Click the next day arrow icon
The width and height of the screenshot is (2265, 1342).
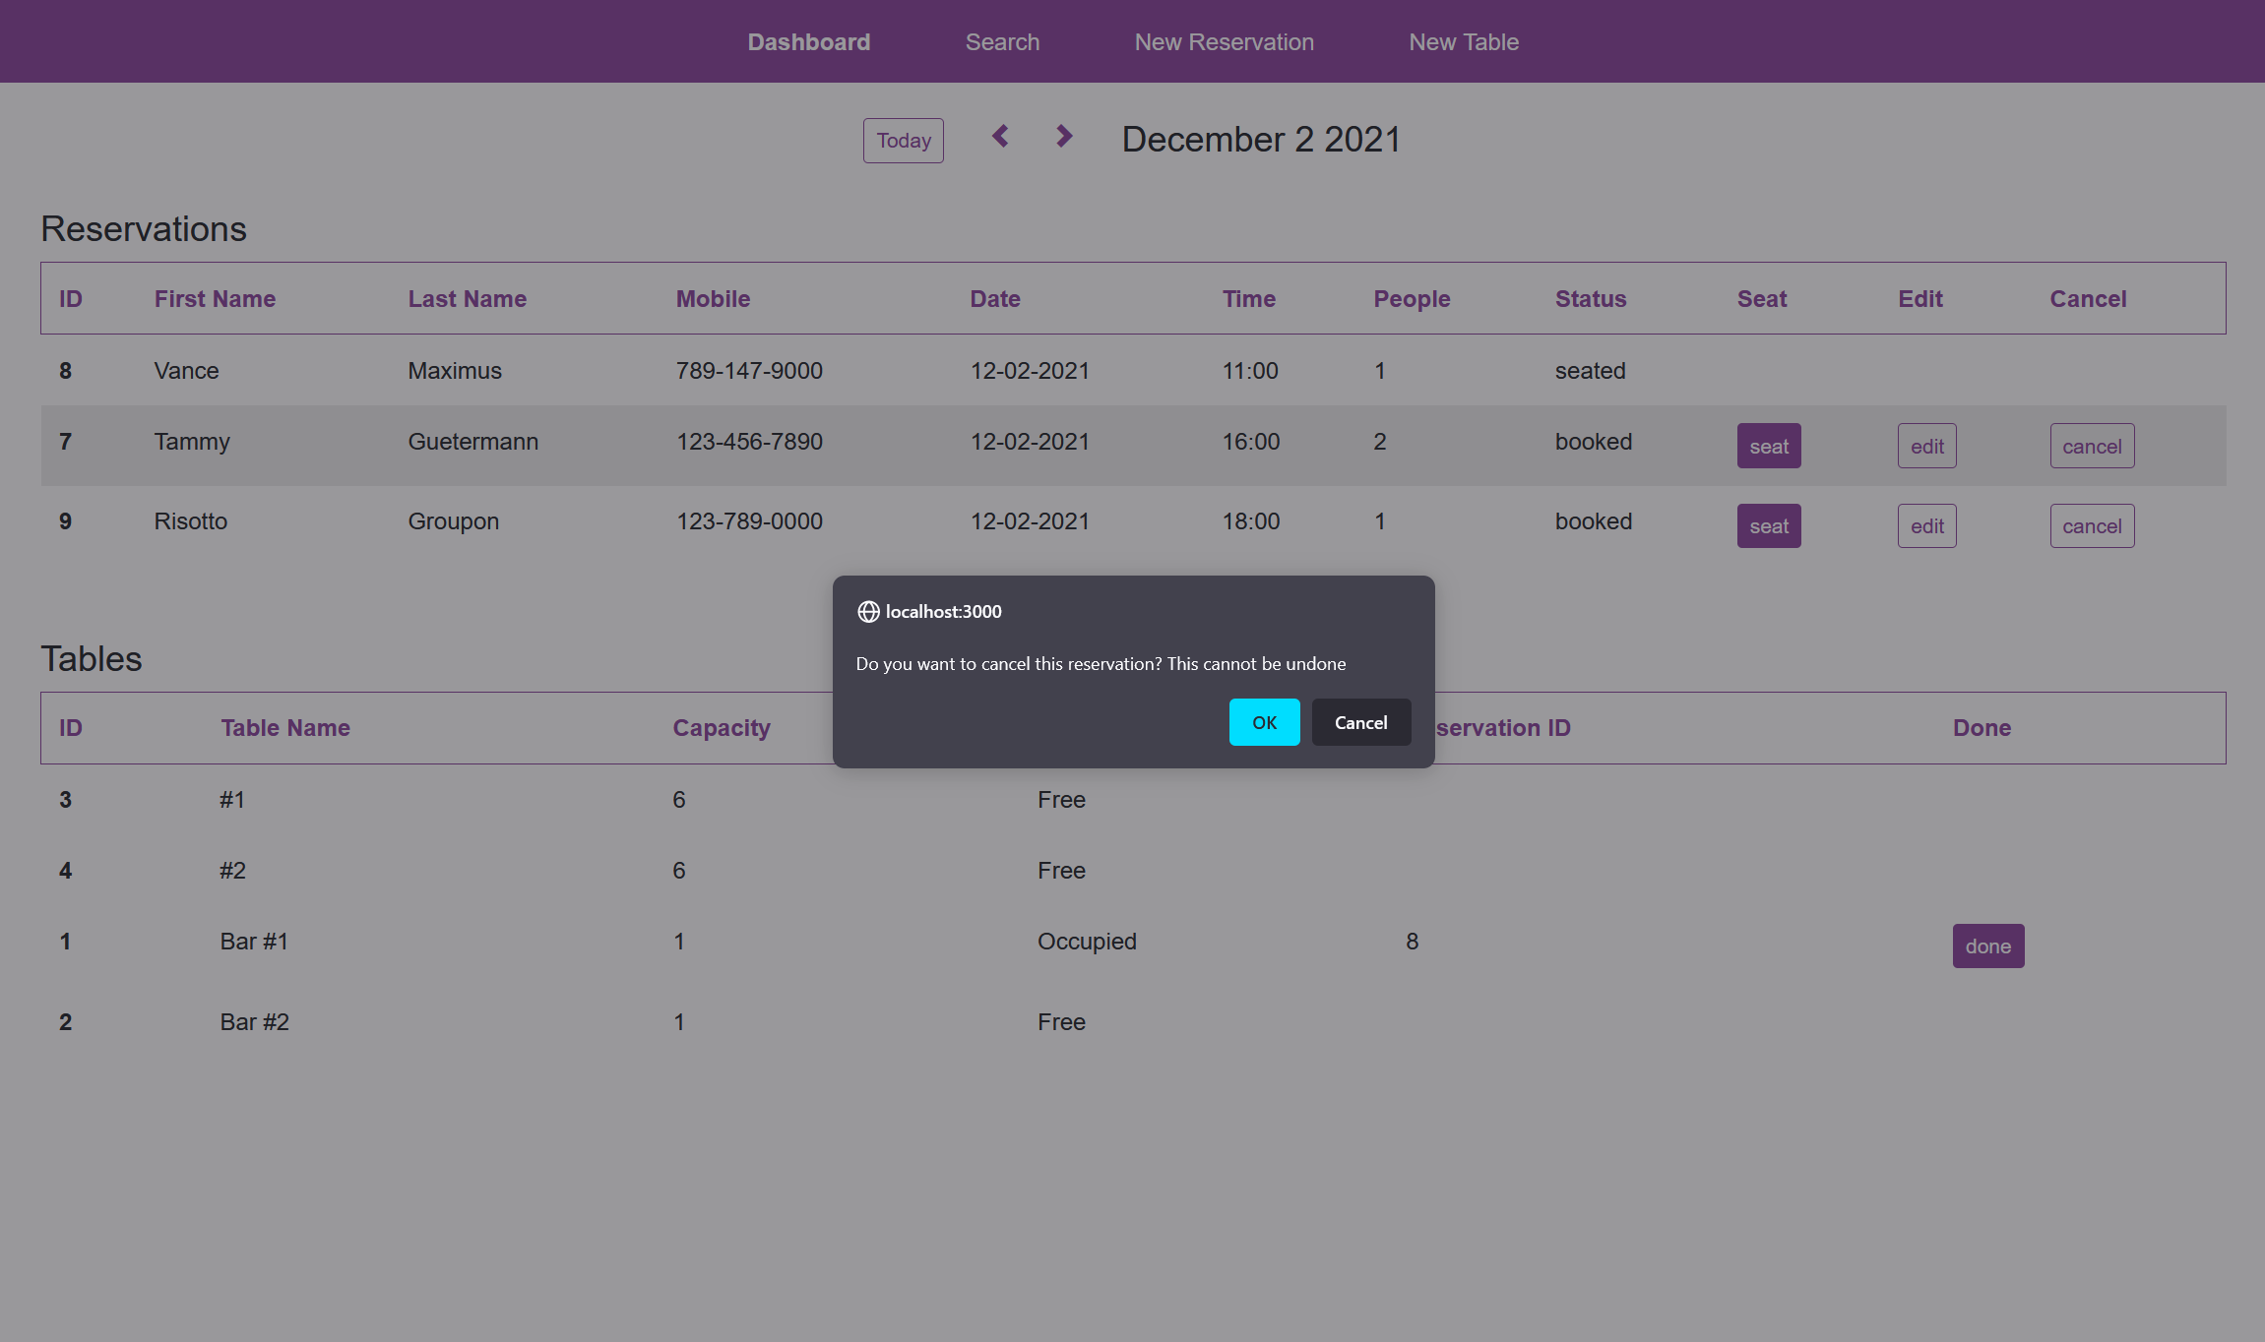[1063, 137]
